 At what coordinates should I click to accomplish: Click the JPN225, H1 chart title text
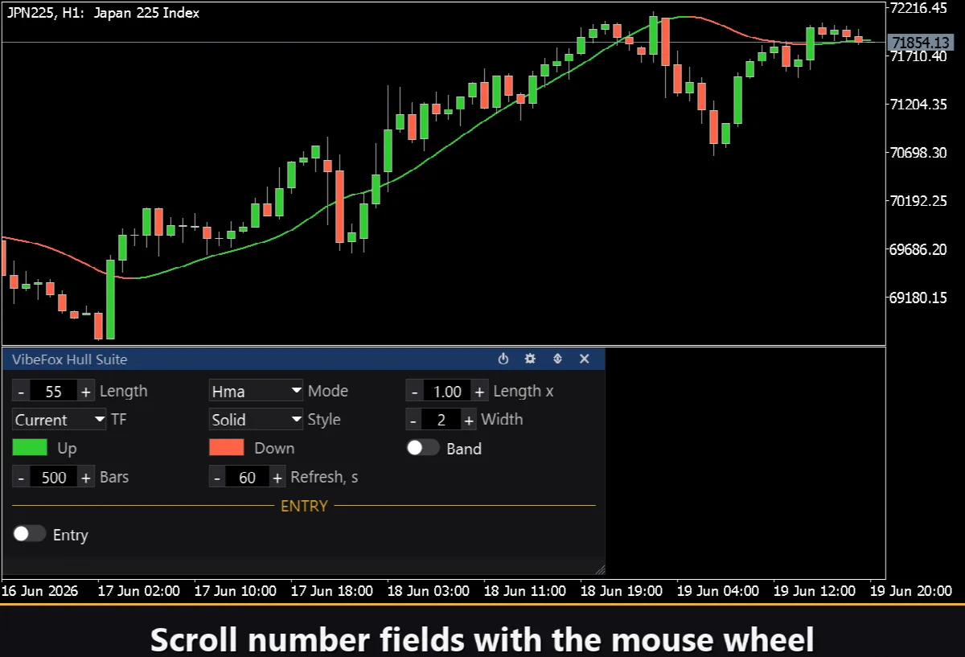pyautogui.click(x=103, y=13)
